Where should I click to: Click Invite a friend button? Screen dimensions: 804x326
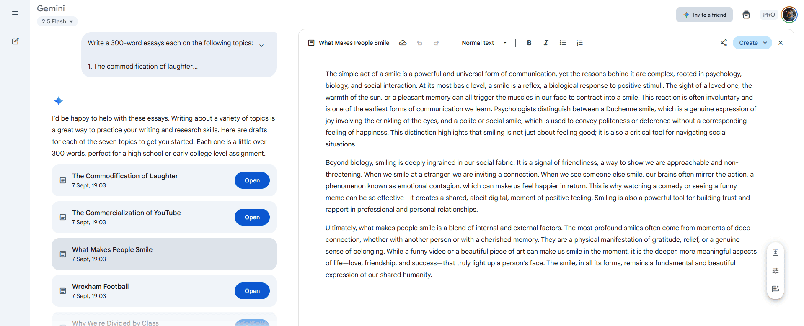click(704, 15)
